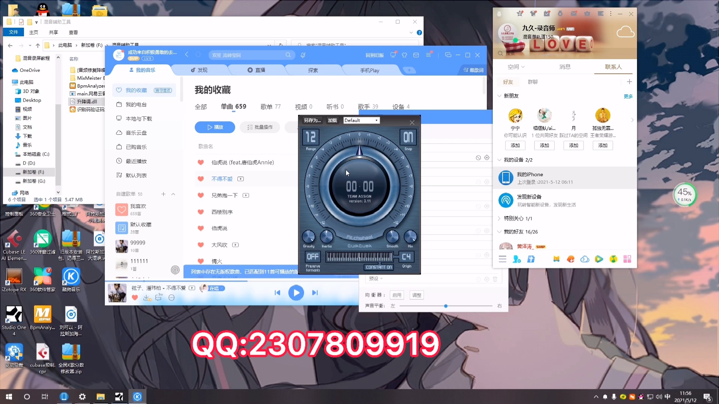This screenshot has width=719, height=404.
Task: Click the QUICK DSK button in plugin
Action: [359, 246]
